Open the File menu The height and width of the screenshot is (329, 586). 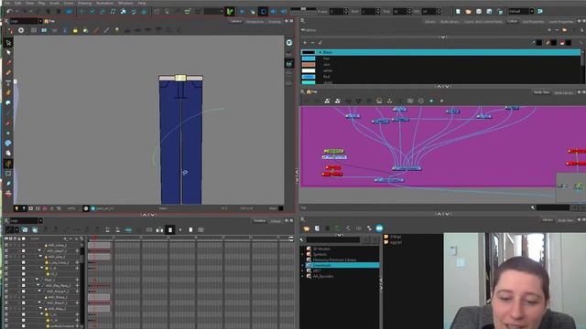pos(7,3)
